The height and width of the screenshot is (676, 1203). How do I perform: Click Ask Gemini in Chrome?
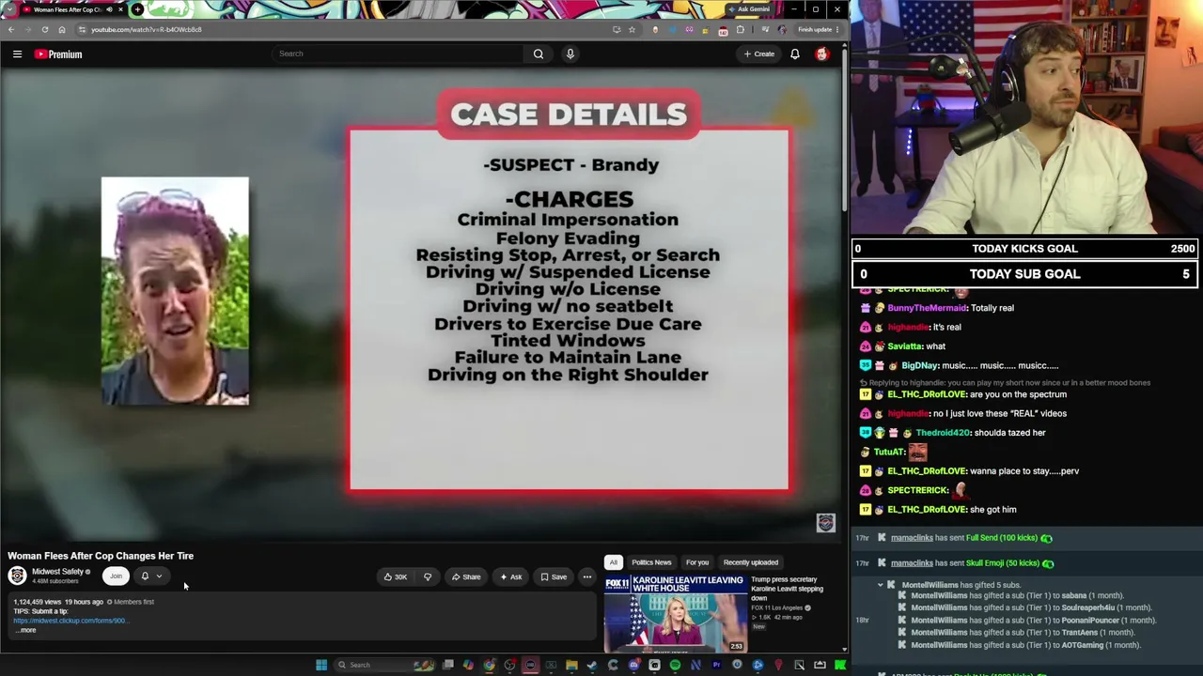(749, 9)
